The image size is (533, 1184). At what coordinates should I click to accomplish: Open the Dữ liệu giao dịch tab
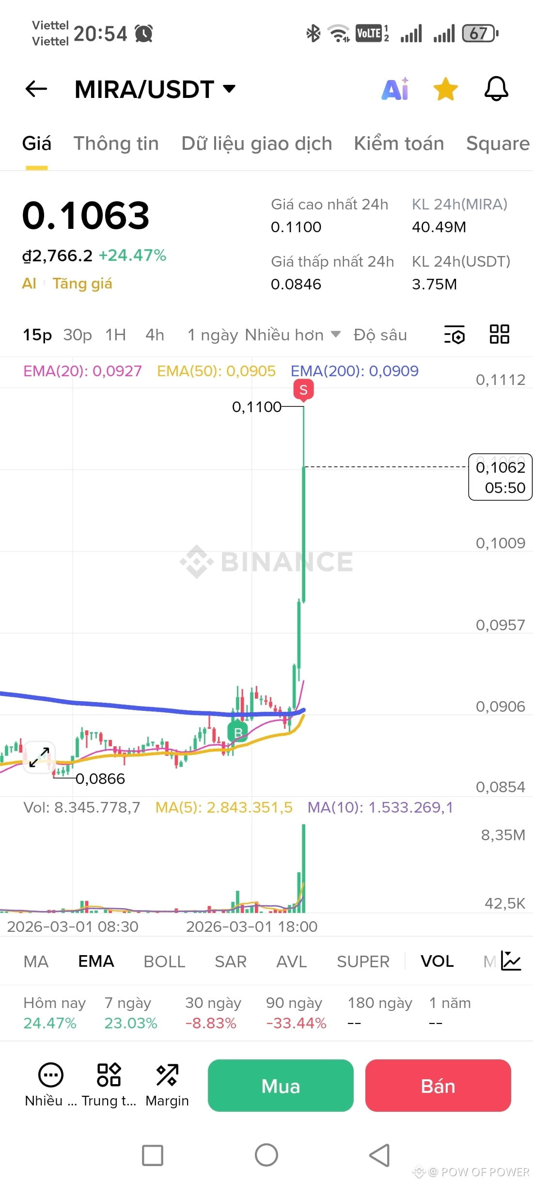(x=257, y=144)
